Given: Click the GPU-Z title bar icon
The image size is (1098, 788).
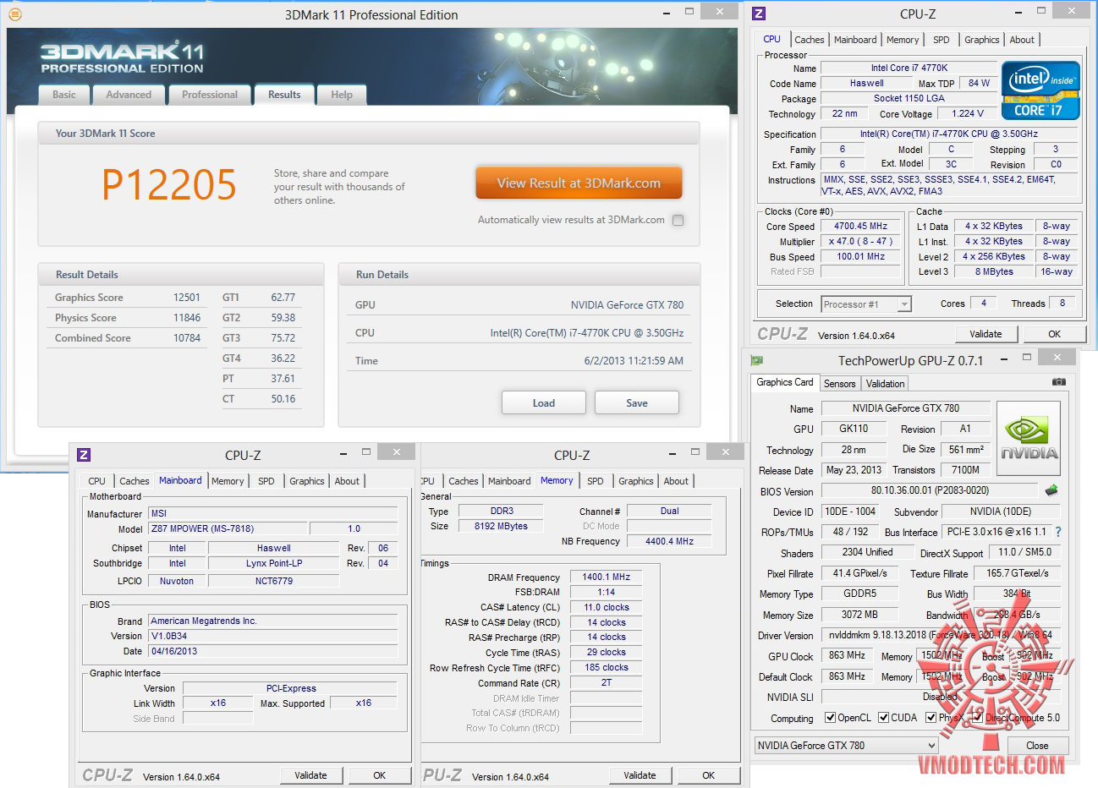Looking at the screenshot, I should click(757, 360).
